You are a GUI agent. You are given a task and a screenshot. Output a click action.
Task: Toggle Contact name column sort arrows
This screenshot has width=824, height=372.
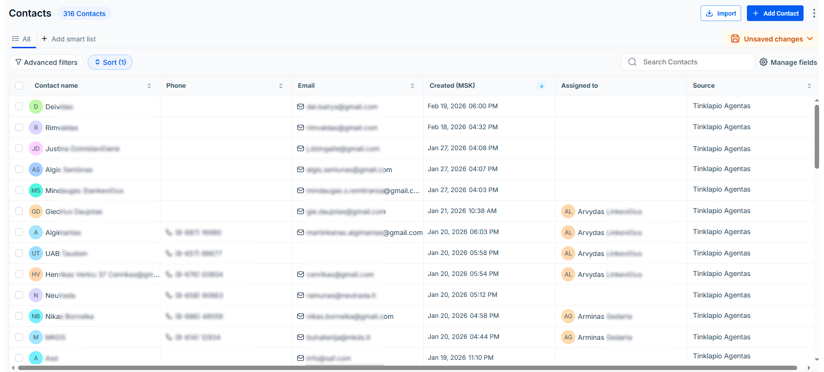pyautogui.click(x=149, y=86)
